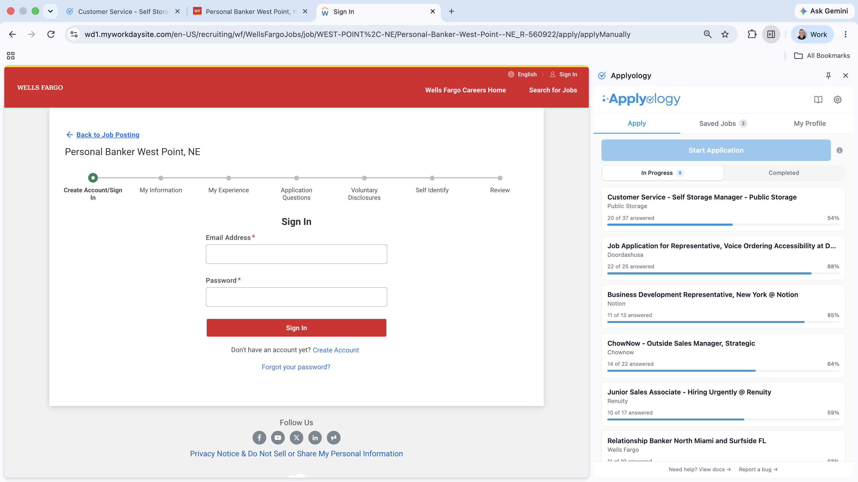858x482 pixels.
Task: Select the Completed applications tab
Action: (784, 173)
